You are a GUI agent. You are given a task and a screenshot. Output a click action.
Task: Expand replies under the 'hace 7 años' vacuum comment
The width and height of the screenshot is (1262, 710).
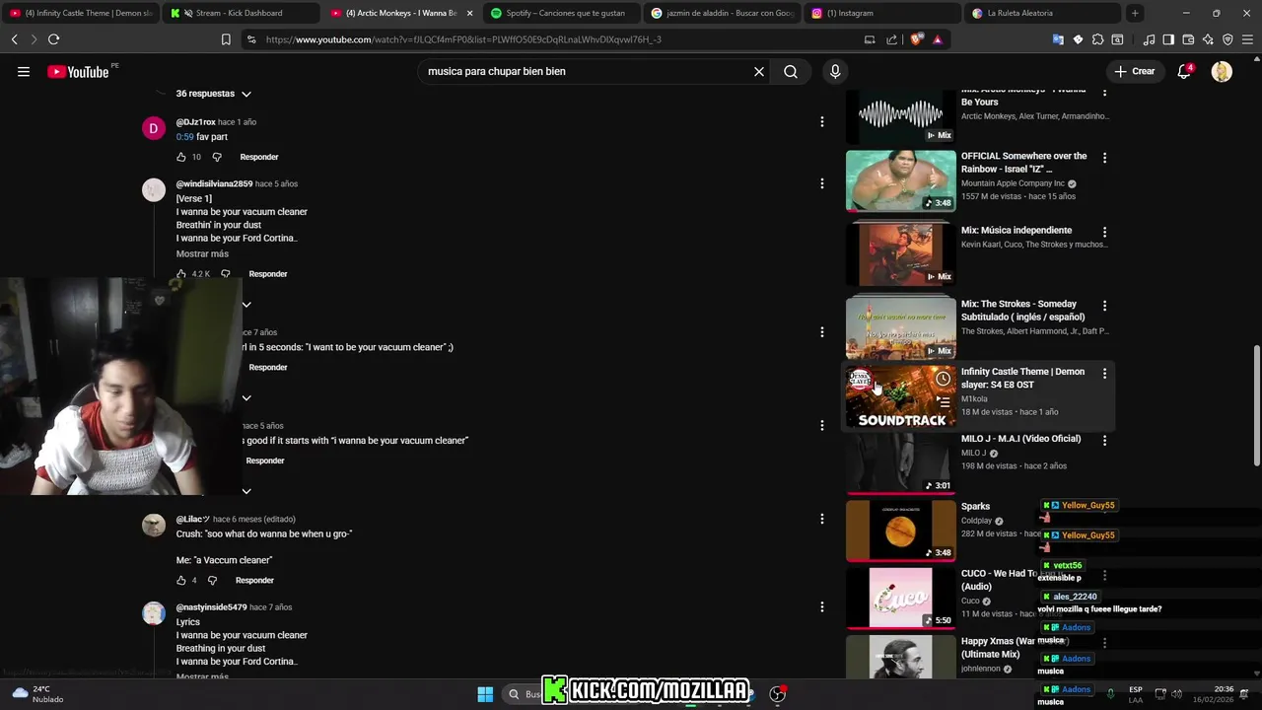(x=246, y=398)
